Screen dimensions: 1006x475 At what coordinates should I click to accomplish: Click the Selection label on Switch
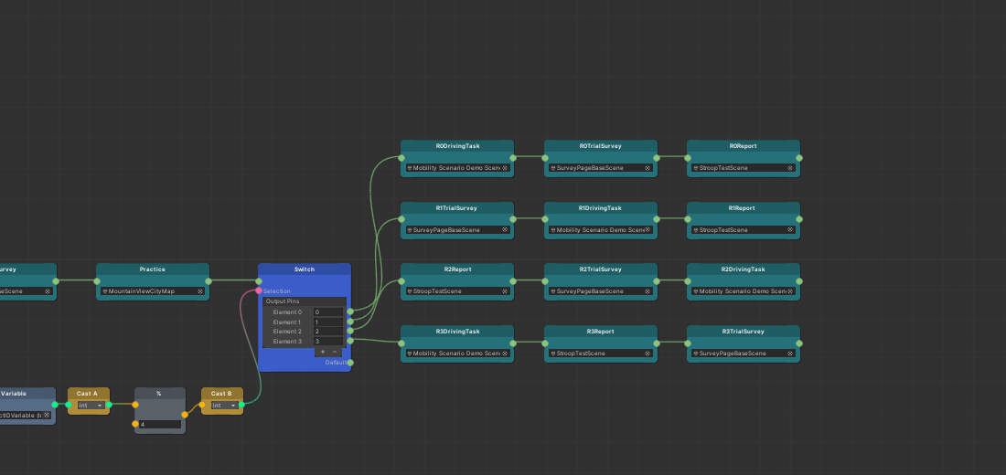click(277, 291)
